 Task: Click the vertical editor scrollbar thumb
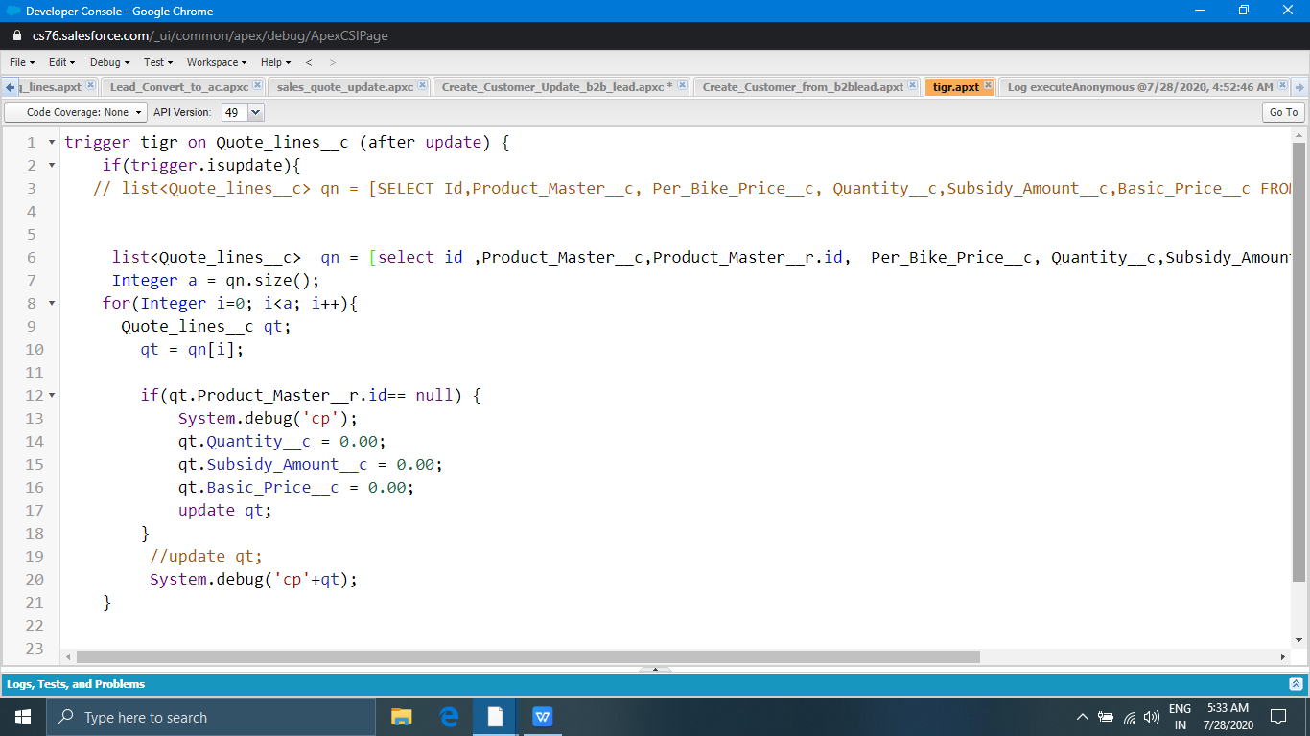point(1299,362)
